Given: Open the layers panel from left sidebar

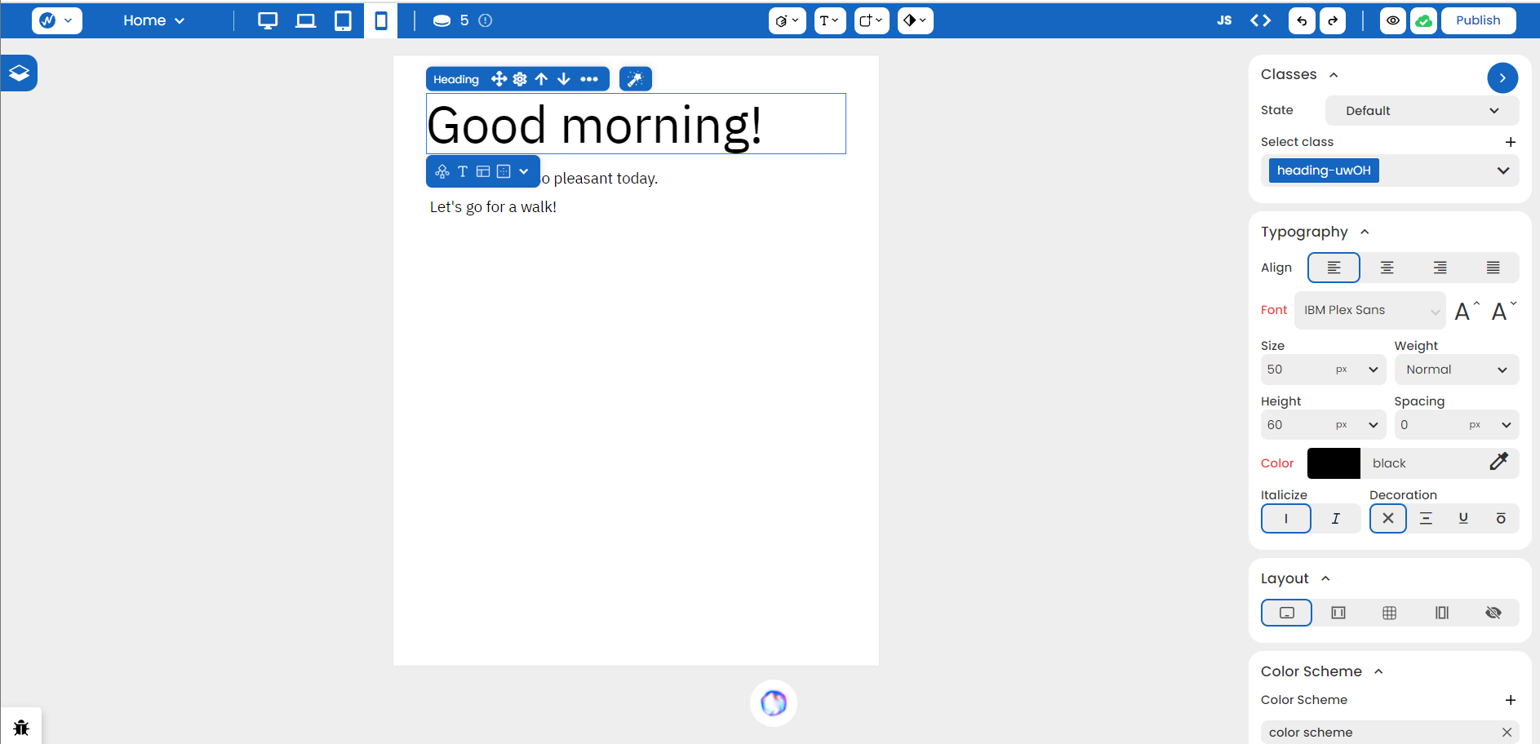Looking at the screenshot, I should 19,73.
